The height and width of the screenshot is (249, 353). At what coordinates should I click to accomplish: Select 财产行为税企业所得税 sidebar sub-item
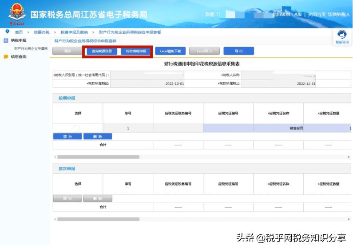point(31,49)
